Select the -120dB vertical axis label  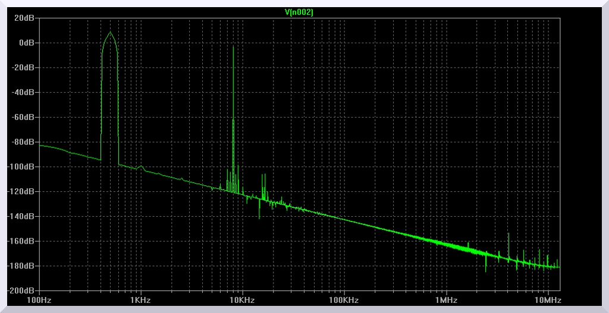point(22,192)
